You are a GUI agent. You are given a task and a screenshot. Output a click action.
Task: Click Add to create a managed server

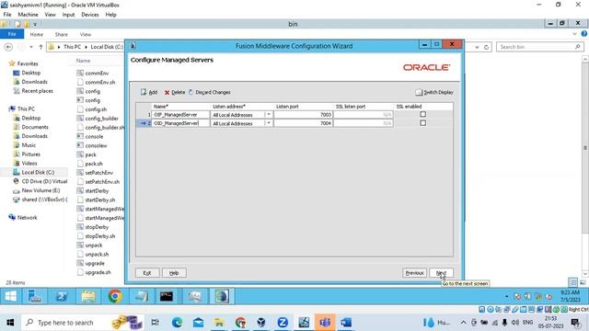click(x=149, y=92)
